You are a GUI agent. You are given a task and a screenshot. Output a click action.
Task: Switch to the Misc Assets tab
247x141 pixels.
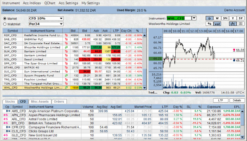(x=39, y=102)
